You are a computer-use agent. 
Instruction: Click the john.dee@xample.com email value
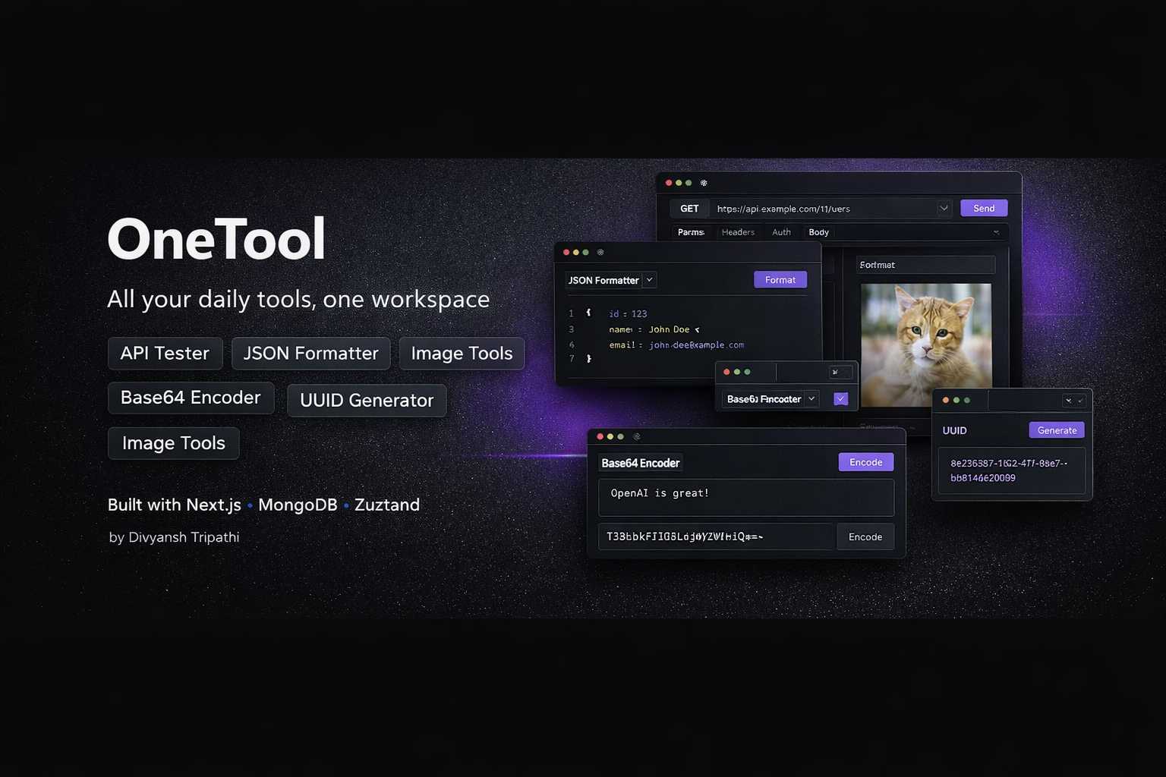click(x=696, y=344)
